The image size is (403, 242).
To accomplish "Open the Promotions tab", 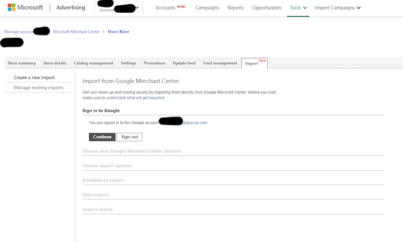I will point(154,63).
